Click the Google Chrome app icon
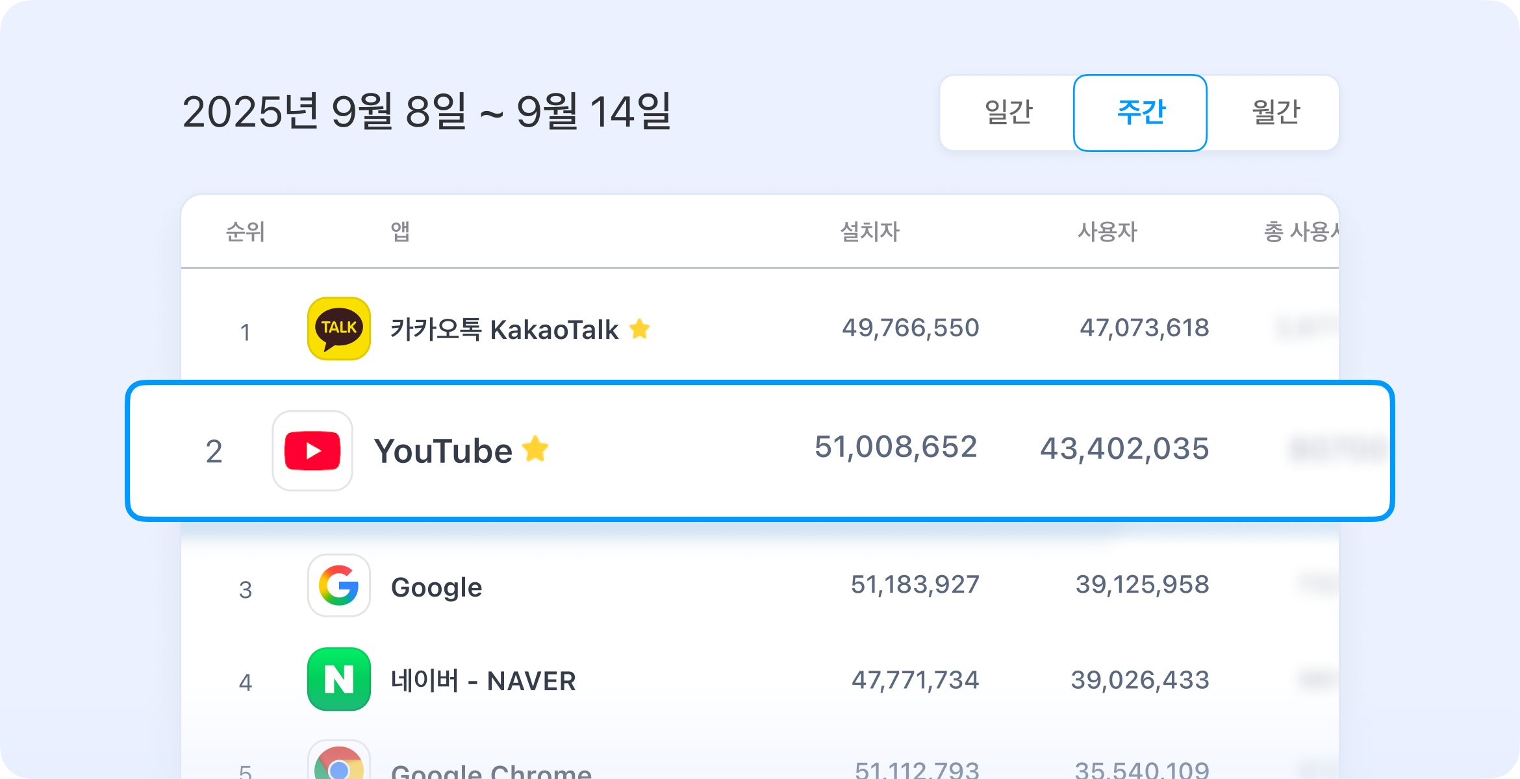This screenshot has height=779, width=1520. click(x=338, y=763)
